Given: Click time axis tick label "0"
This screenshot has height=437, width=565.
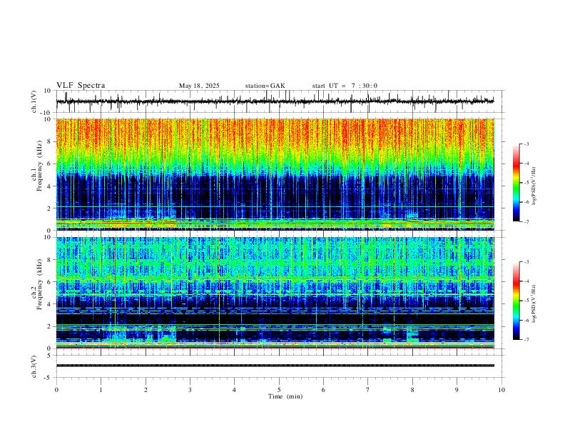Looking at the screenshot, I should pyautogui.click(x=56, y=390).
